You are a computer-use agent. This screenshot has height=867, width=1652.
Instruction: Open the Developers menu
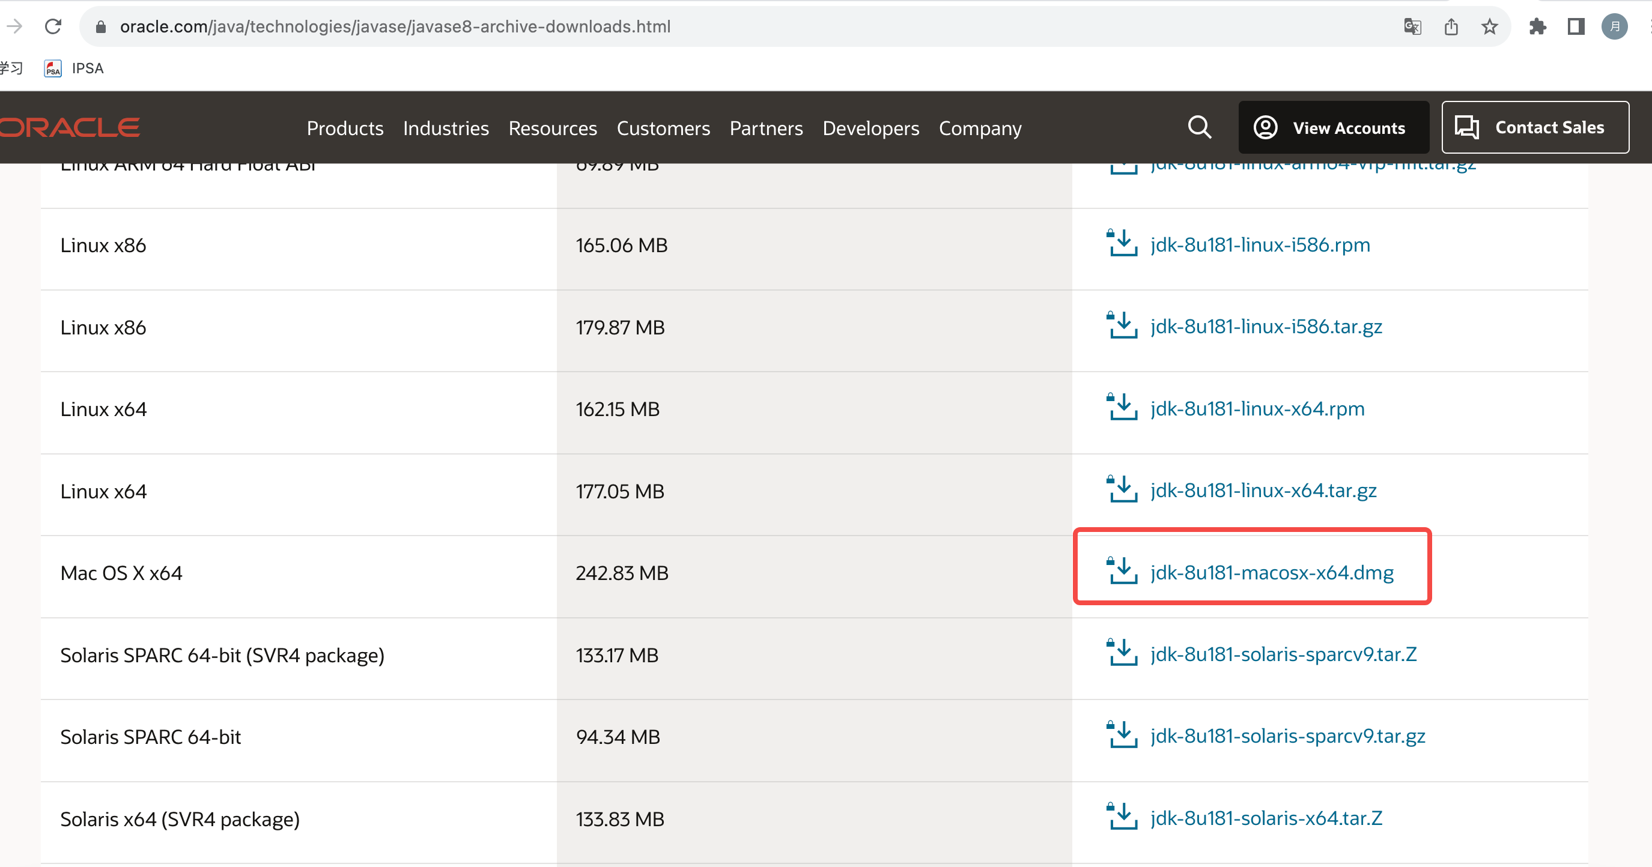pos(870,128)
